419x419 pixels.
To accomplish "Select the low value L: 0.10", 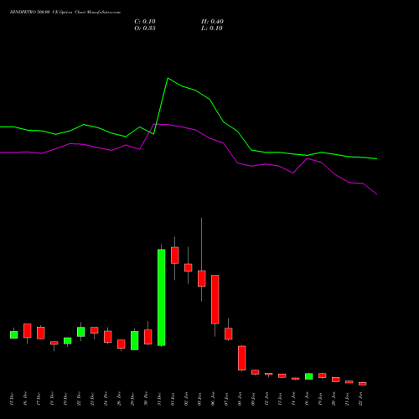I will [x=212, y=28].
